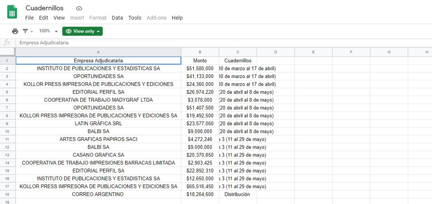Viewport: 432px width, 204px height.
Task: Click the $51,580,000 amount cell
Action: coord(200,69)
